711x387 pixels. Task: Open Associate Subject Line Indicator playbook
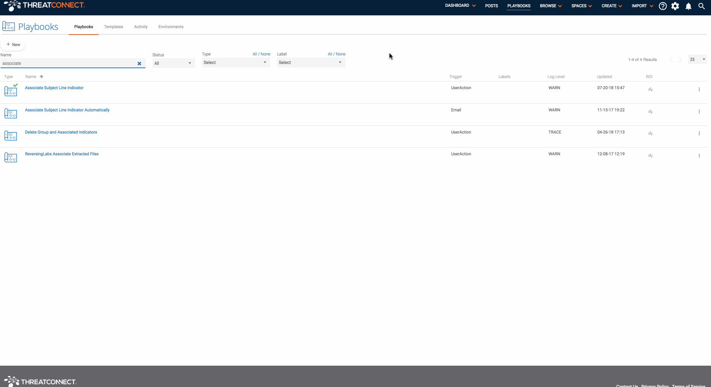coord(54,88)
